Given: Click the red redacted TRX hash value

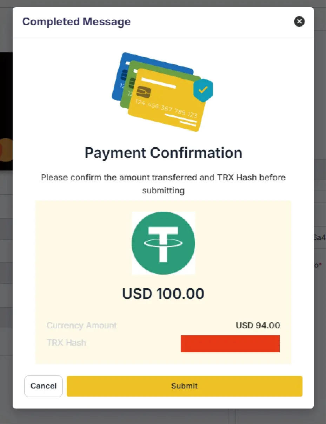Looking at the screenshot, I should (x=230, y=343).
